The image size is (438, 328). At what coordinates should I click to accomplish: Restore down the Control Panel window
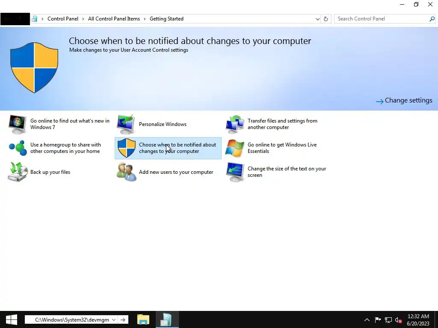pyautogui.click(x=416, y=4)
